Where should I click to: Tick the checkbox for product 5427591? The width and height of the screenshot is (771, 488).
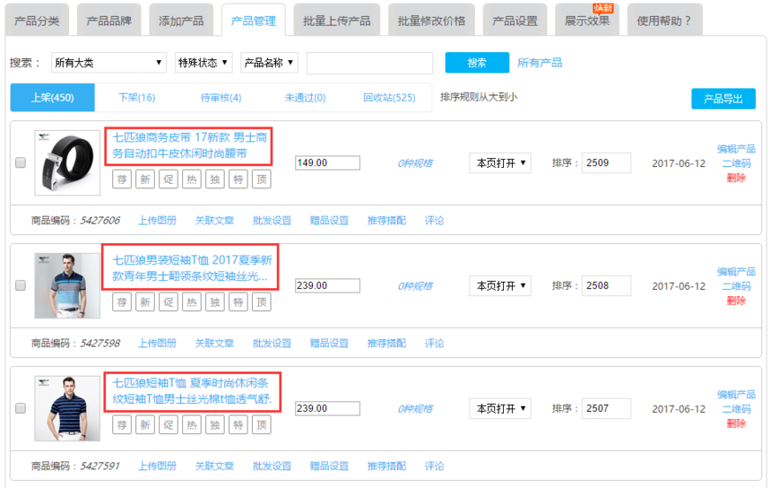tap(21, 408)
